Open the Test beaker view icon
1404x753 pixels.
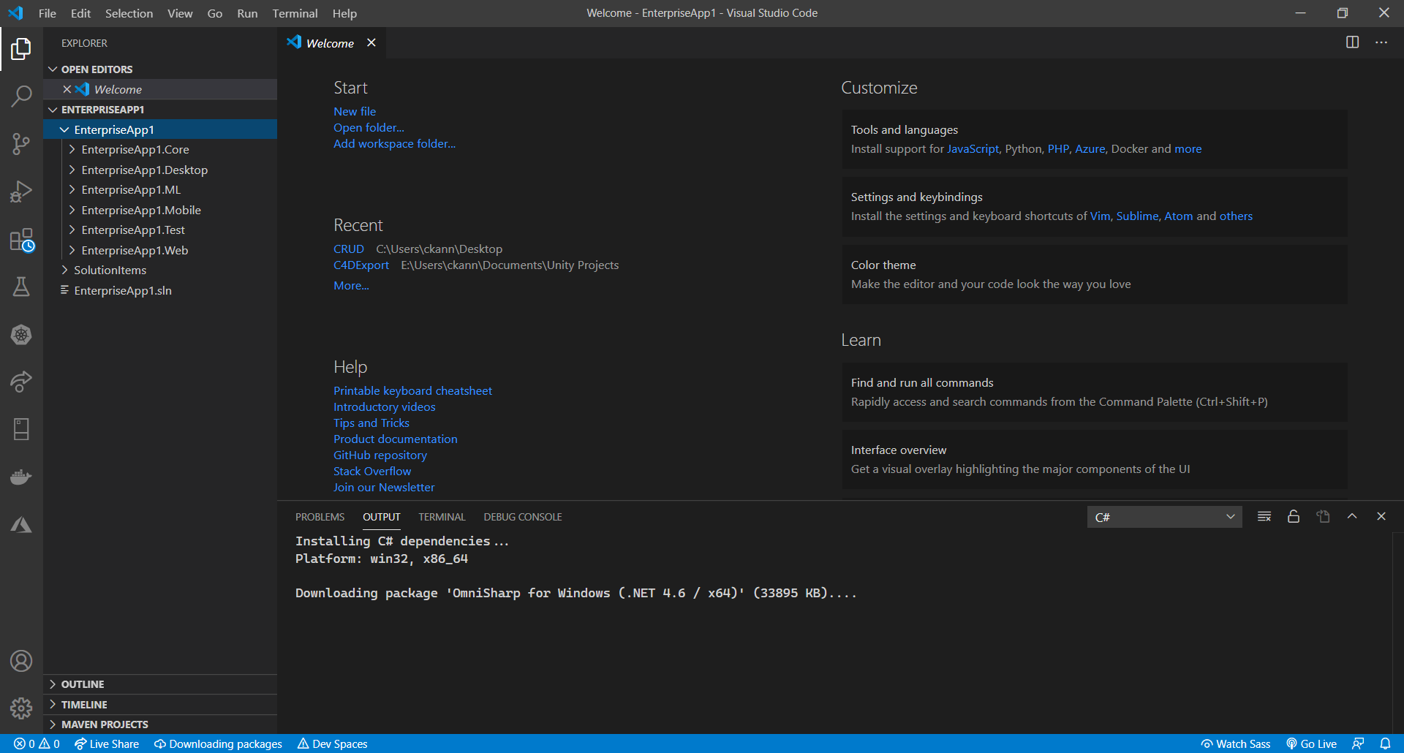click(21, 287)
